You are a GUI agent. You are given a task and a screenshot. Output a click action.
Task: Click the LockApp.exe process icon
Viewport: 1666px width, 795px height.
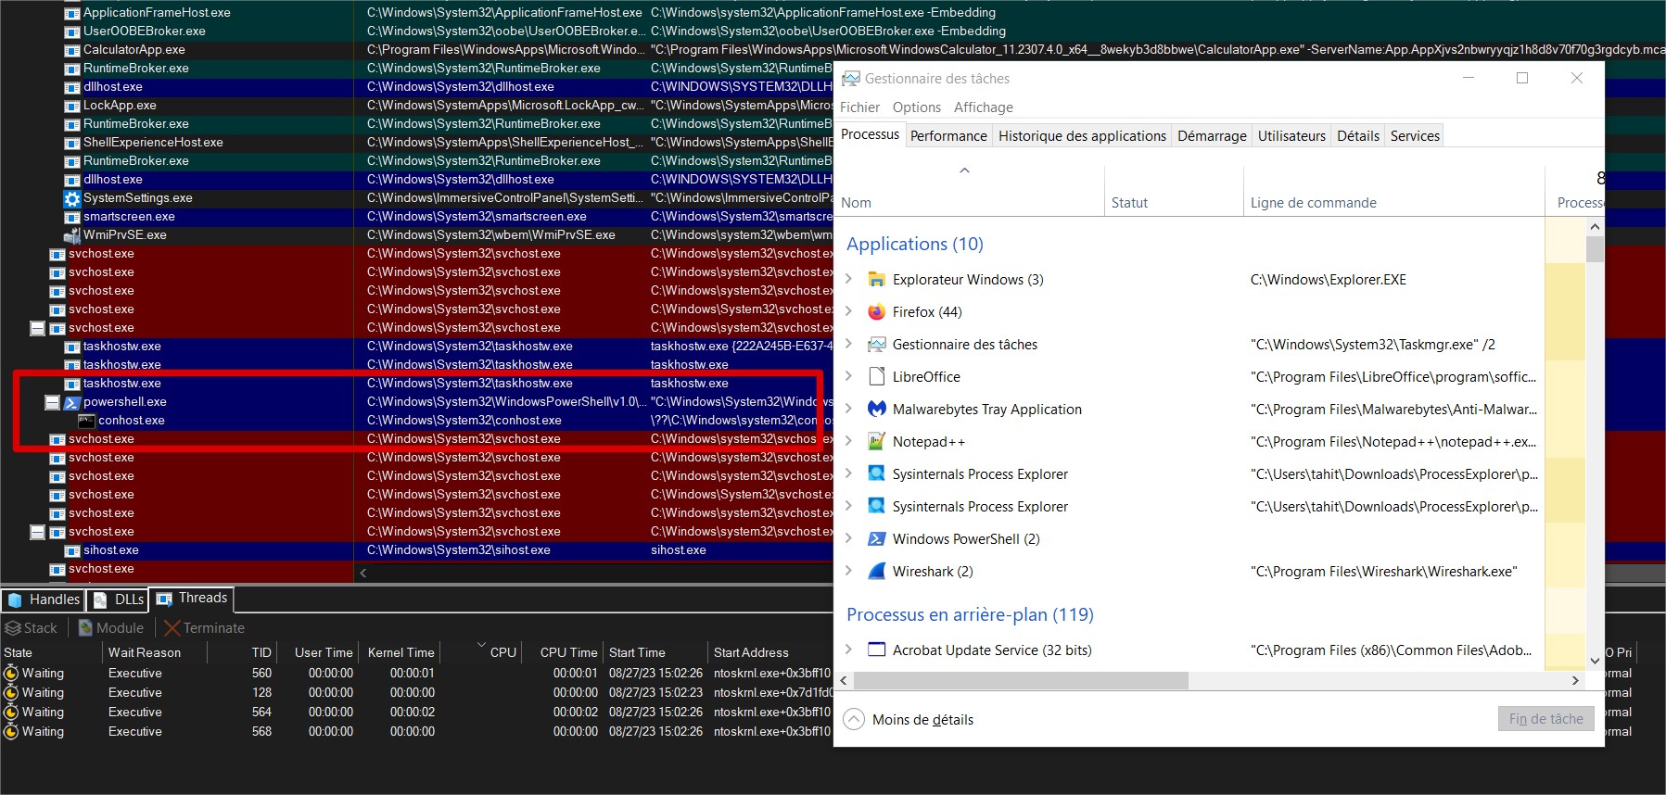click(71, 106)
